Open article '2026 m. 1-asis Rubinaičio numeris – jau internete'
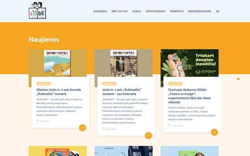Image resolution: width=250 pixels, height=156 pixels. [x=122, y=92]
